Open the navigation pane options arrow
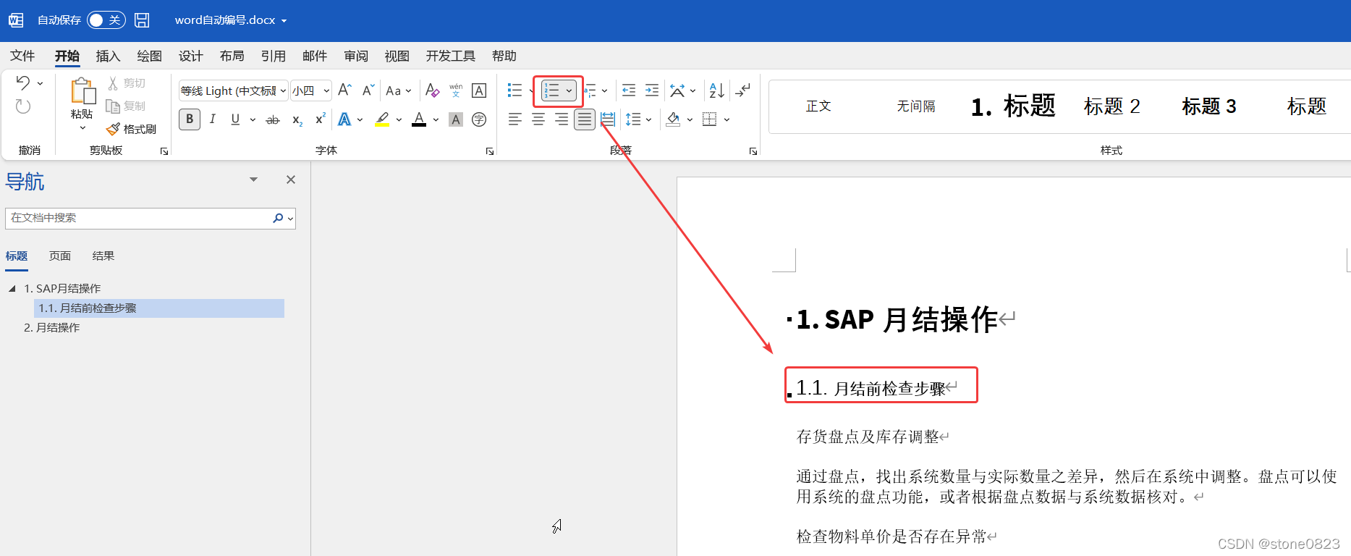This screenshot has height=556, width=1351. [x=253, y=180]
